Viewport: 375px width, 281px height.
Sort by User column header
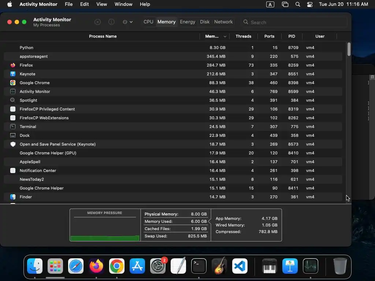tap(320, 36)
